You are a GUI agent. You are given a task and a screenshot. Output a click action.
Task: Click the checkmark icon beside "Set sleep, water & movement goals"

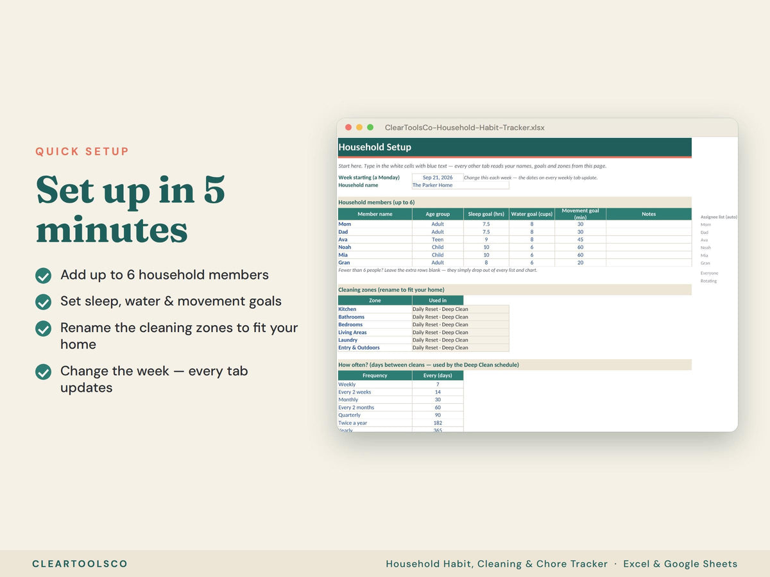pyautogui.click(x=43, y=302)
